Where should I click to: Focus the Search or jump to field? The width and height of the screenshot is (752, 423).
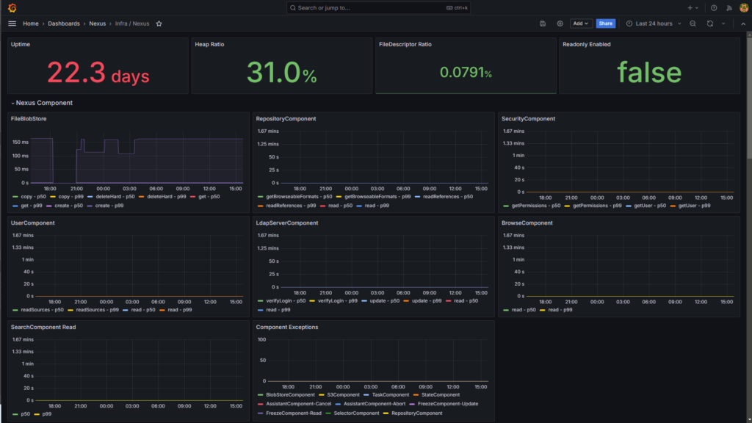point(378,7)
